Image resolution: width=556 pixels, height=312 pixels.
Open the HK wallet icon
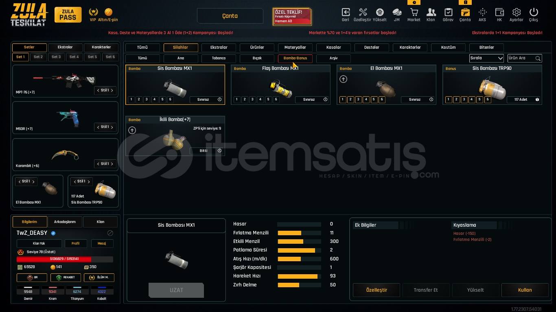pyautogui.click(x=499, y=13)
